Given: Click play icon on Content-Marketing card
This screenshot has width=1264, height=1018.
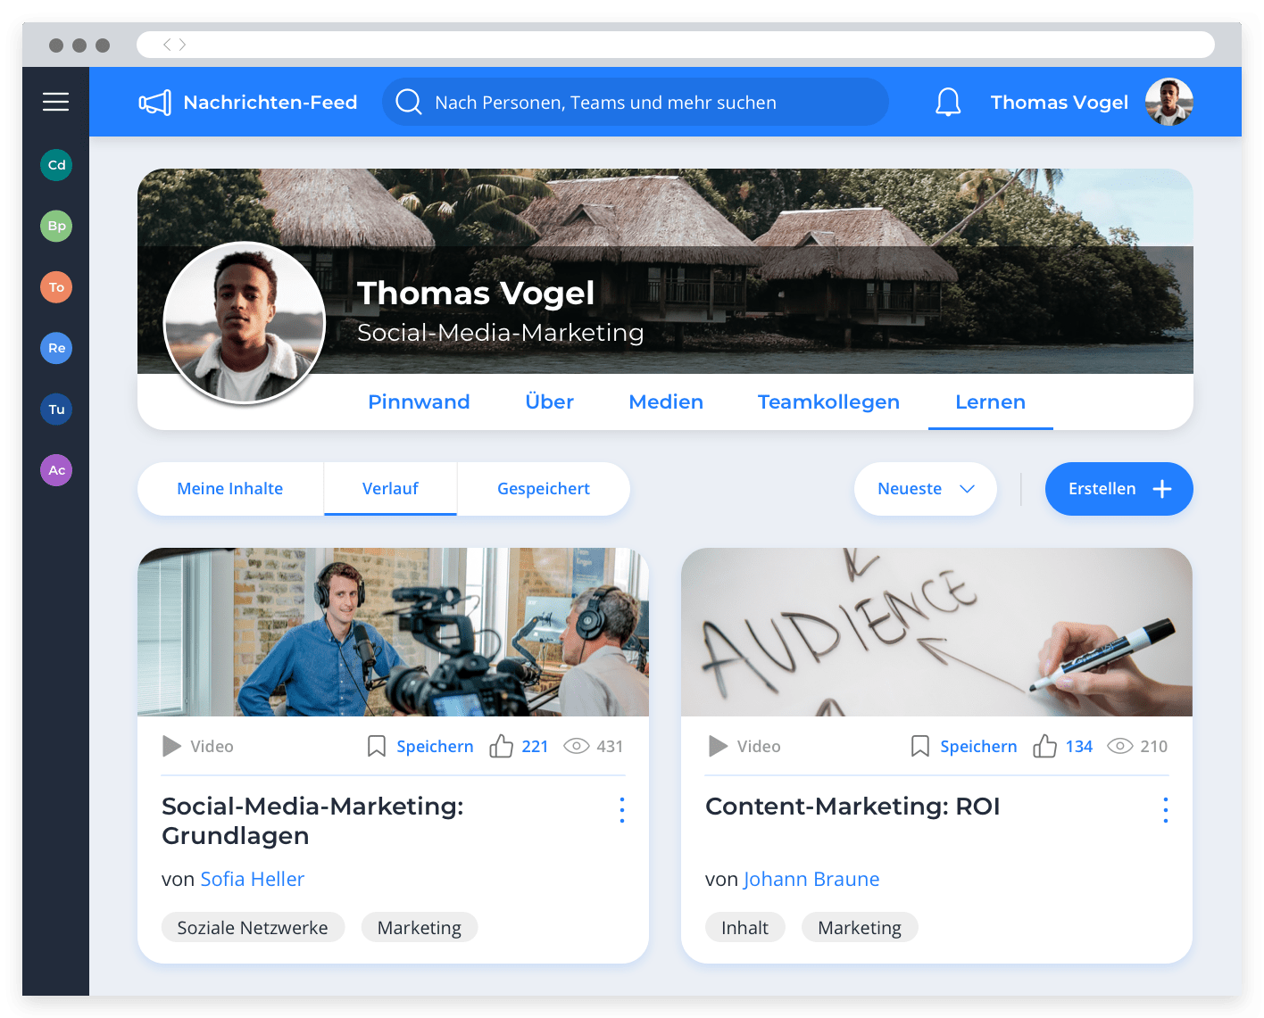Looking at the screenshot, I should point(718,746).
